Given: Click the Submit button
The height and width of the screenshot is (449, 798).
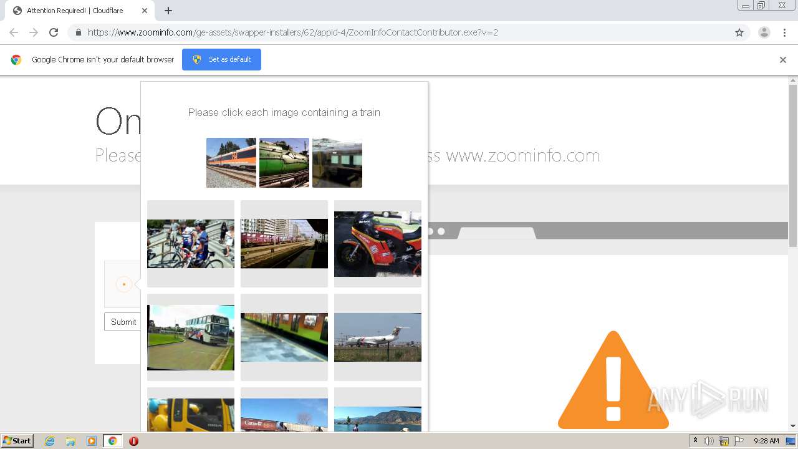Looking at the screenshot, I should pos(123,322).
